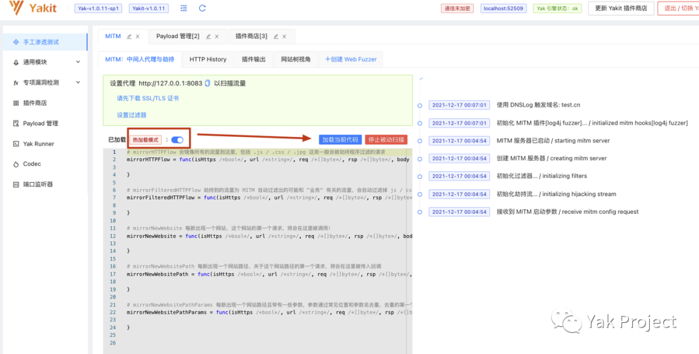Viewport: 699px width, 354px height.
Task: Click the refresh icon in header
Action: 203,8
